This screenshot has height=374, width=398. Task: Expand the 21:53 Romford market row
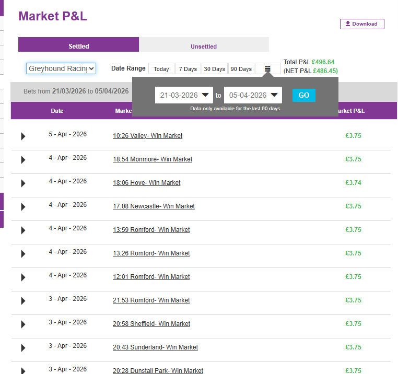pos(23,301)
